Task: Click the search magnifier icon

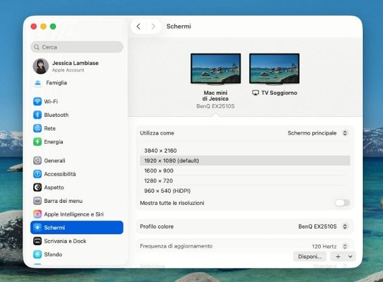Action: point(36,47)
